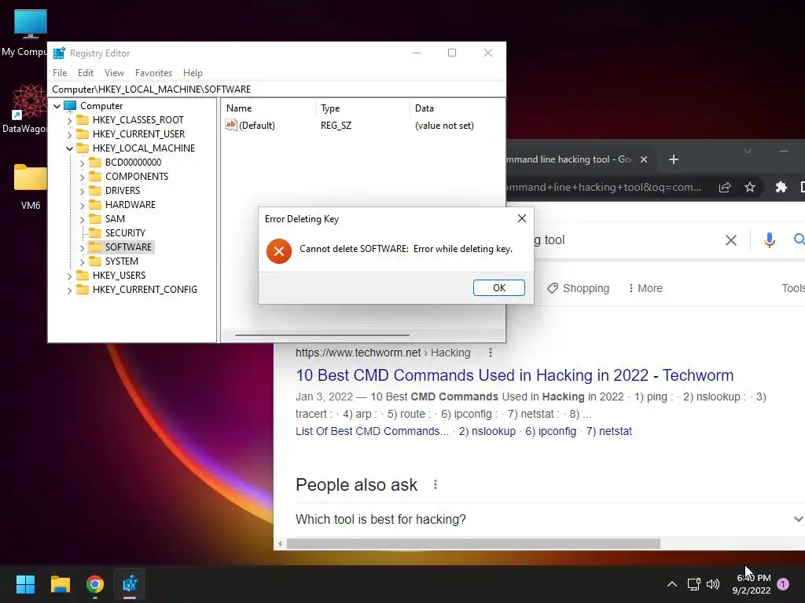Clear the Google search box
Viewport: 805px width, 603px height.
click(730, 240)
